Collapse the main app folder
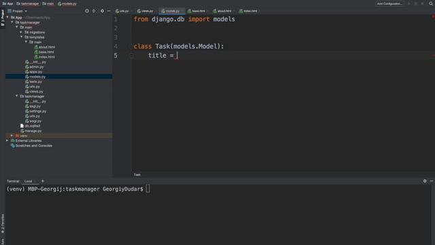 pyautogui.click(x=17, y=27)
